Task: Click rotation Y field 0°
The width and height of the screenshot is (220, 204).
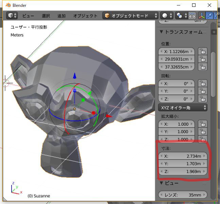Action: click(x=176, y=91)
